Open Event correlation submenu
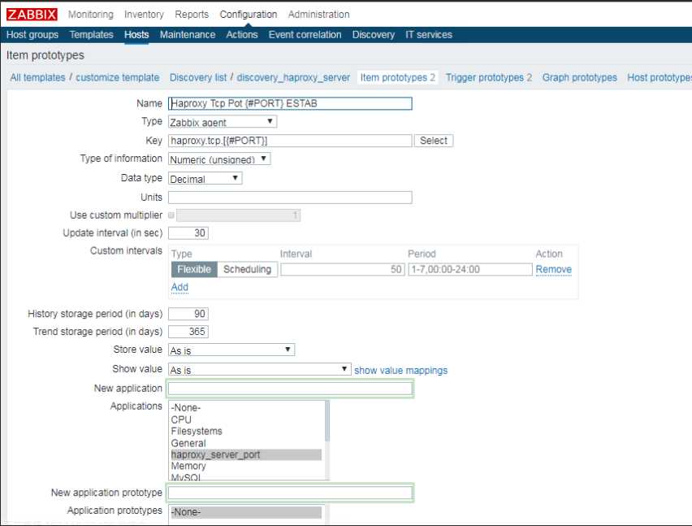Viewport: 692px width, 526px height. (x=305, y=34)
